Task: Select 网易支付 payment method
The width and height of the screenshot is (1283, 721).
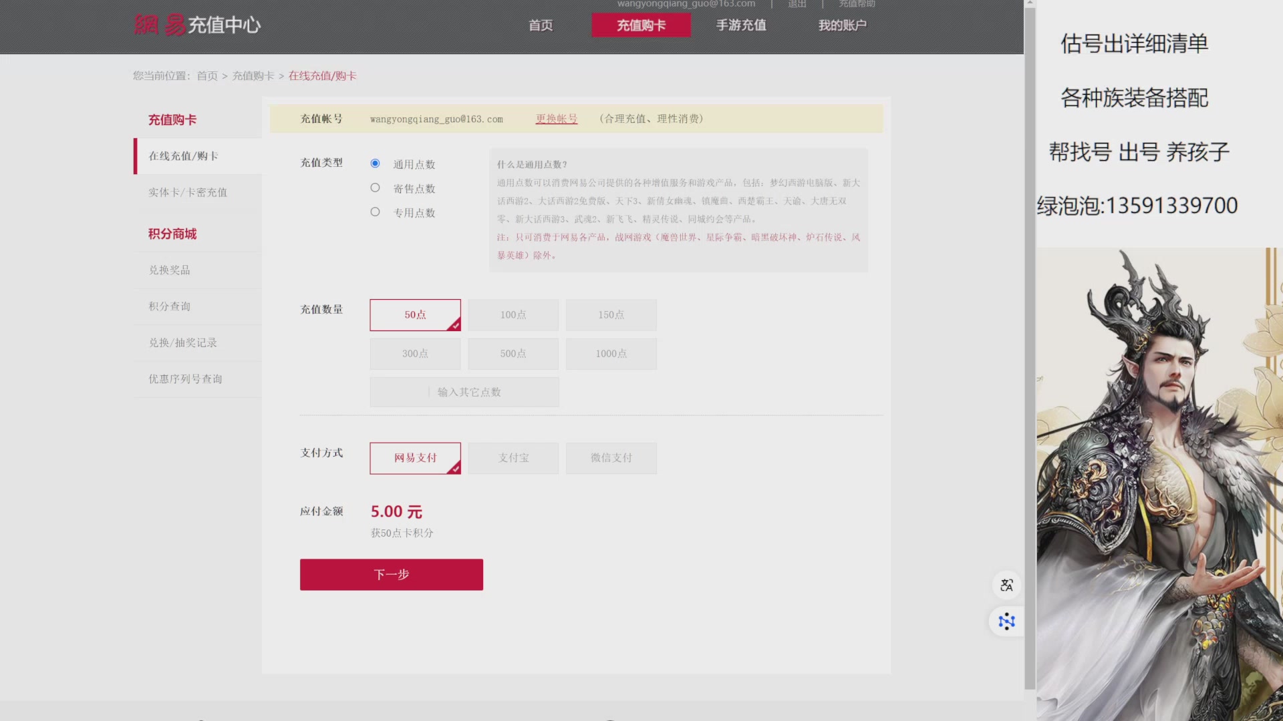Action: tap(415, 458)
